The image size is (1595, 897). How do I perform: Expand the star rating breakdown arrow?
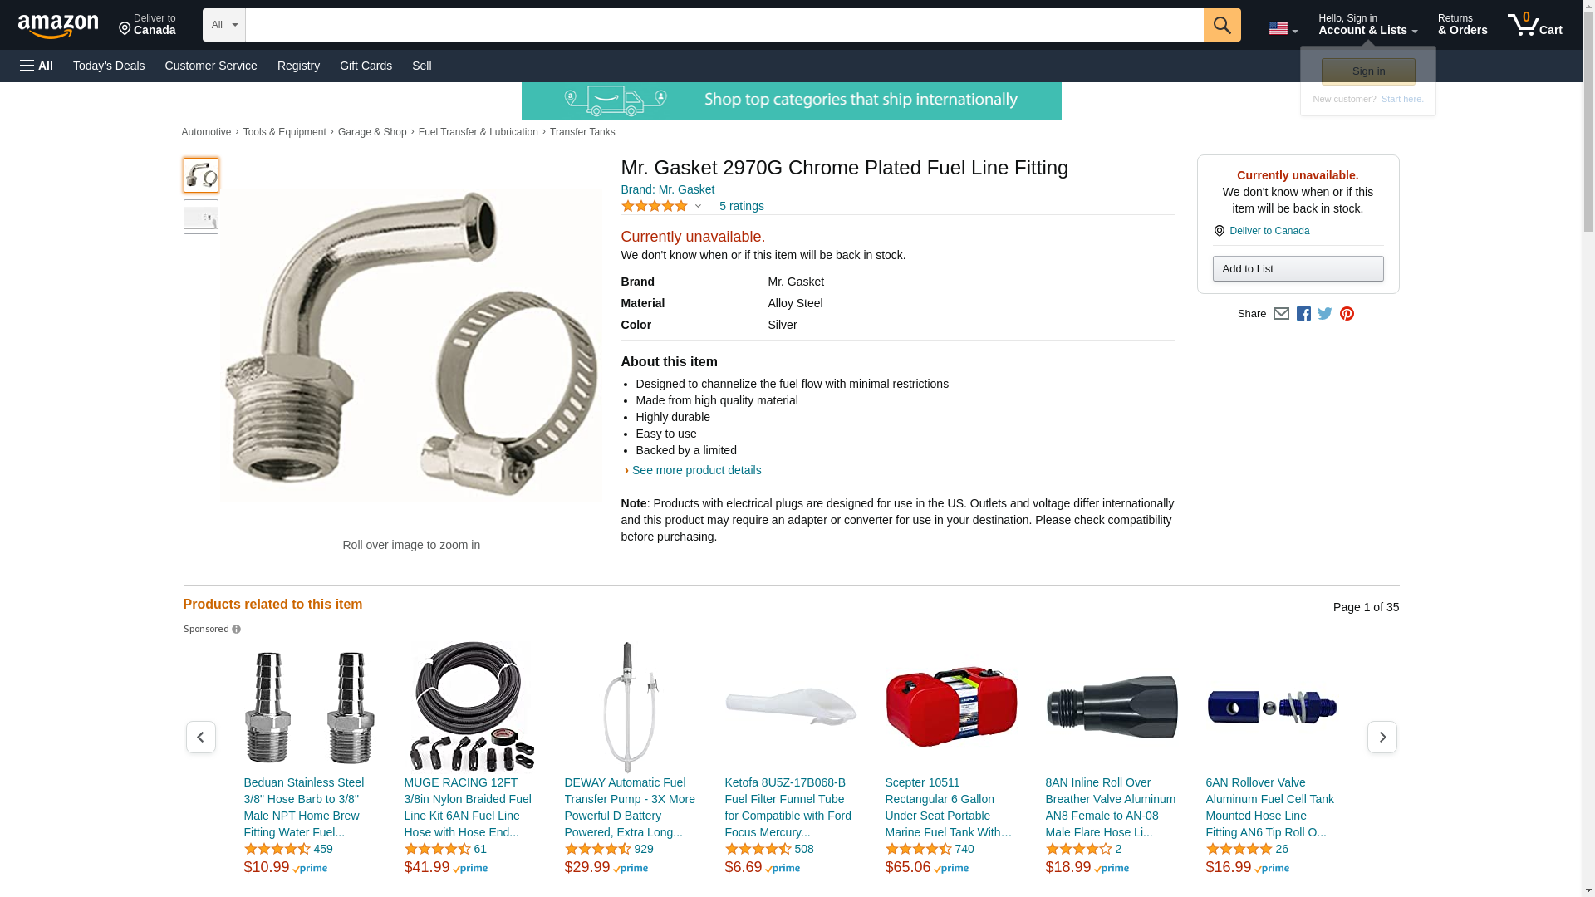coord(698,206)
